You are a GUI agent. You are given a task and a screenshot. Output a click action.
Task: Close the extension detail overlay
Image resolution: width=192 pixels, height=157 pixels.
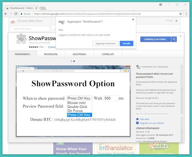[x=181, y=36]
